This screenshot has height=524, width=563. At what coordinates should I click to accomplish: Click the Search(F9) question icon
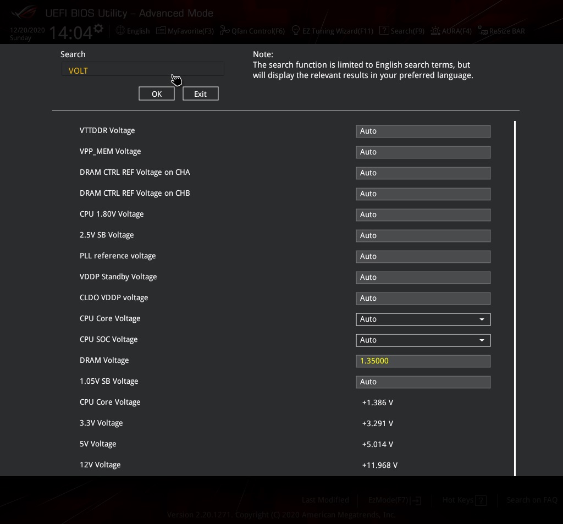tap(384, 31)
